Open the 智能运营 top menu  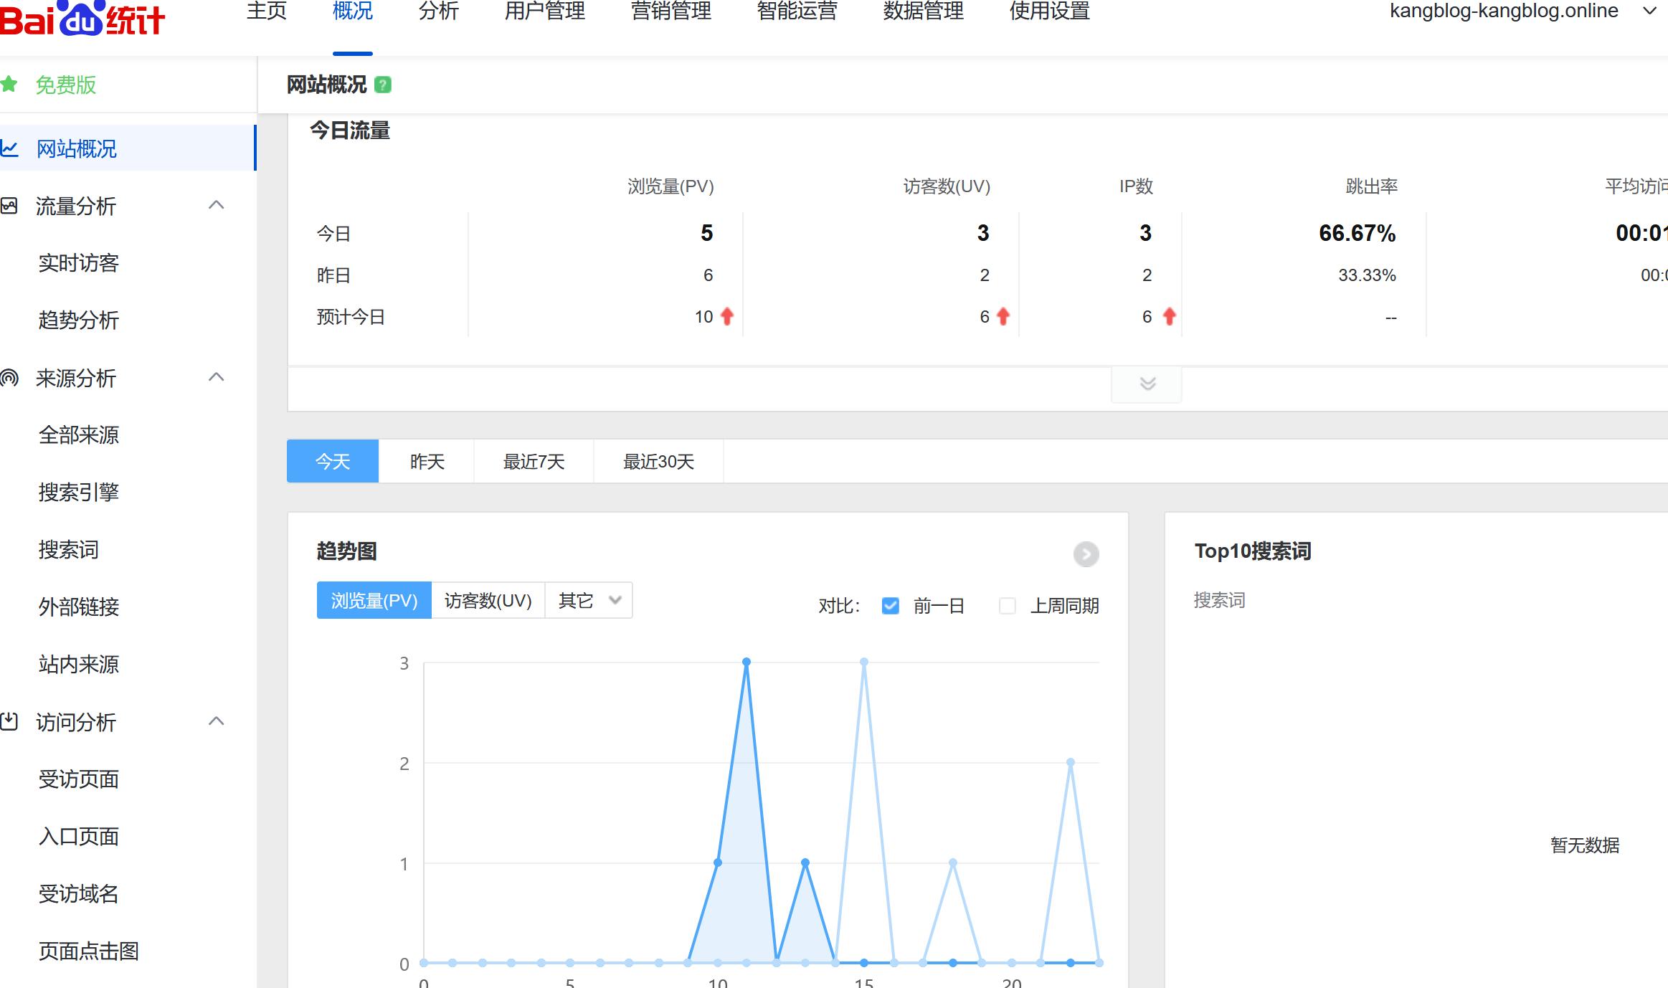click(x=797, y=11)
